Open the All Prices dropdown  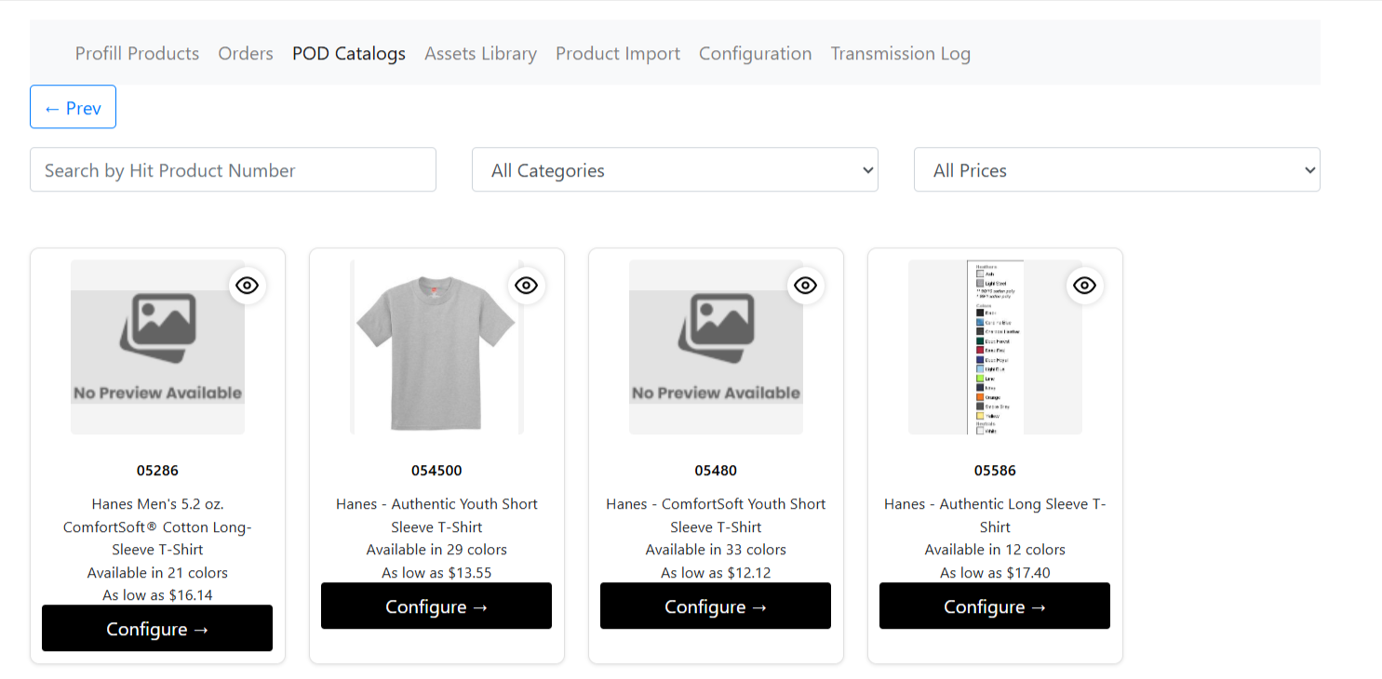tap(1117, 170)
